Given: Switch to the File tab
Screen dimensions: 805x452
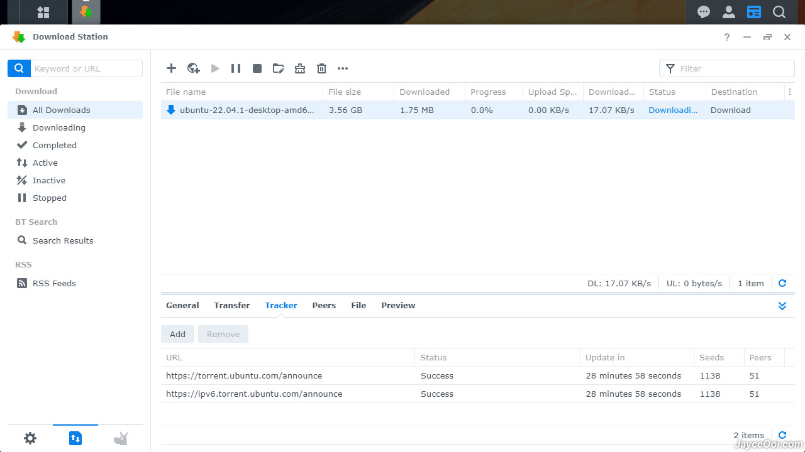Looking at the screenshot, I should (358, 305).
